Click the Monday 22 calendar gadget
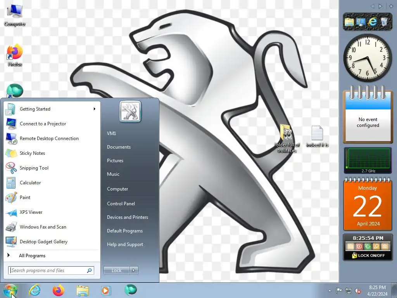Viewport: 397px width, 298px height. click(x=368, y=205)
